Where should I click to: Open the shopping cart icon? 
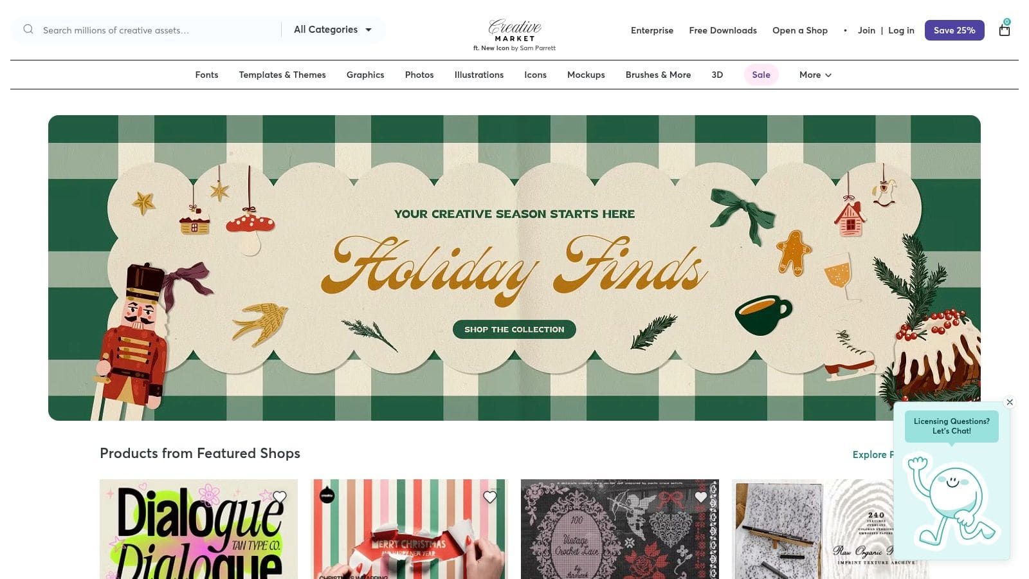tap(1005, 29)
